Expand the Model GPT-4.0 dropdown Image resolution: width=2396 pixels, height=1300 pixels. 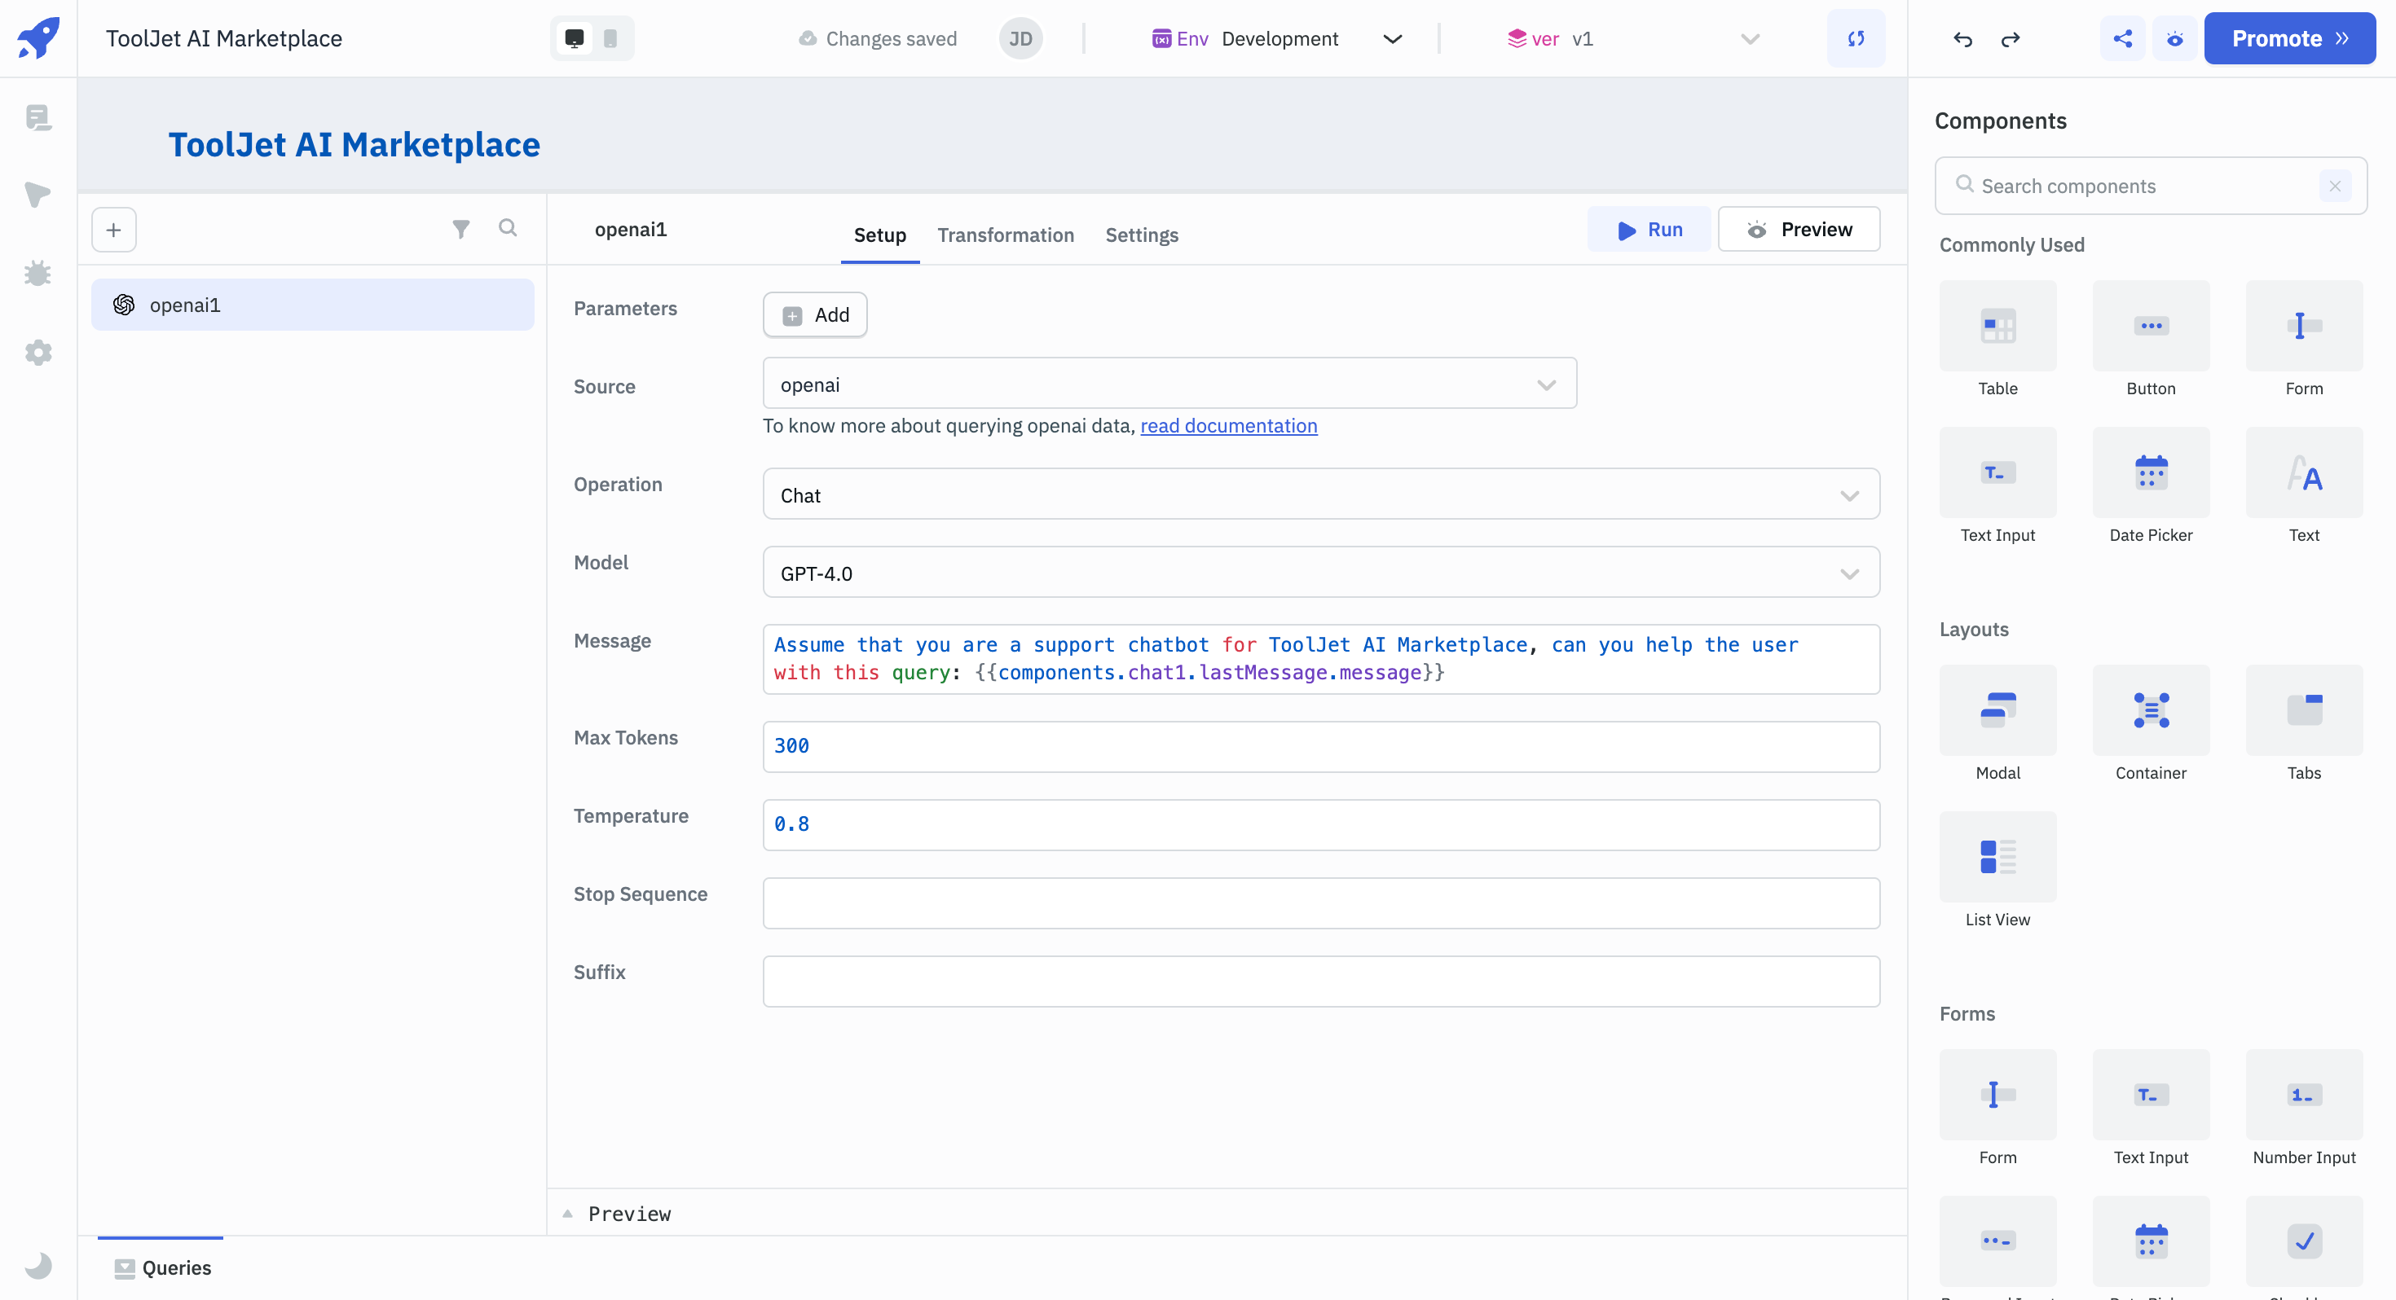click(x=1852, y=573)
